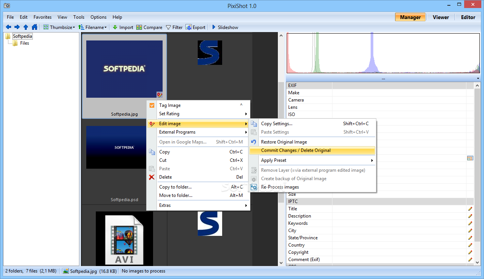This screenshot has height=279, width=484.
Task: Collapse the histogram panel dropdown arrow
Action: point(478,78)
